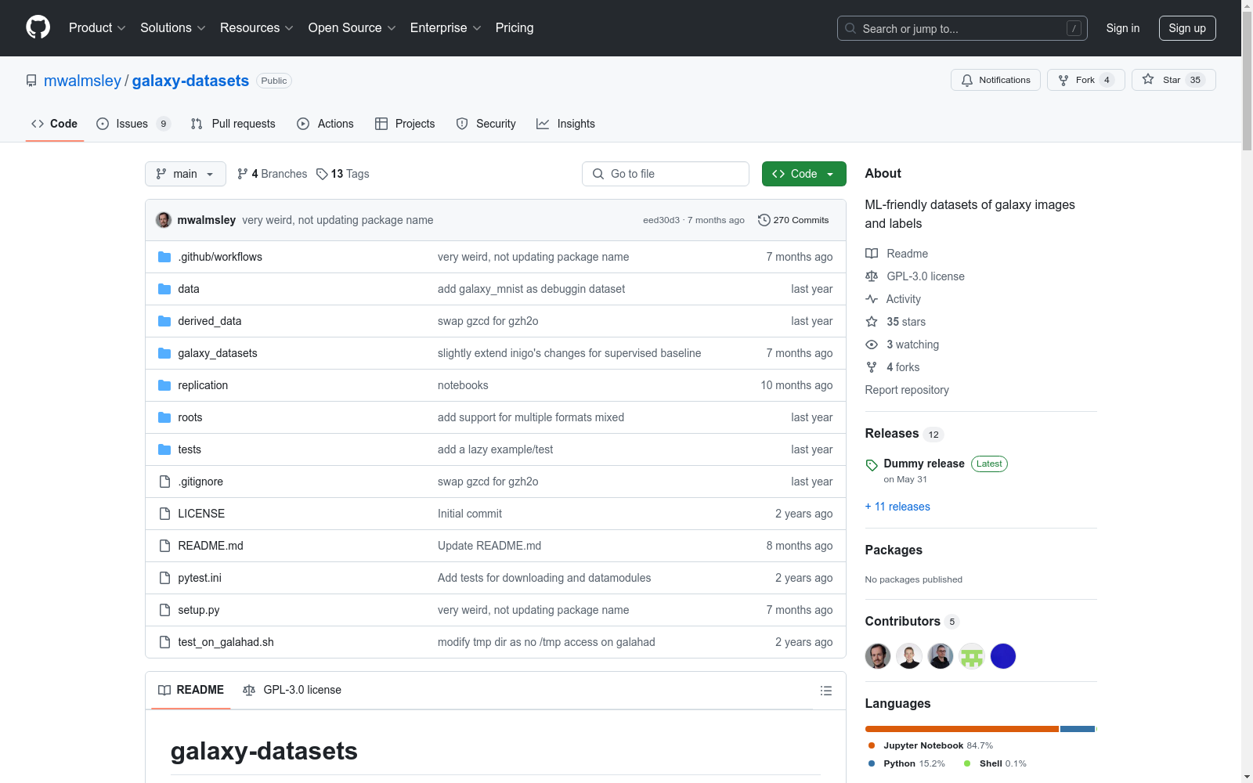Screen dimensions: 1253x783
Task: Click the repository icon beside mwalmsley
Action: point(31,81)
